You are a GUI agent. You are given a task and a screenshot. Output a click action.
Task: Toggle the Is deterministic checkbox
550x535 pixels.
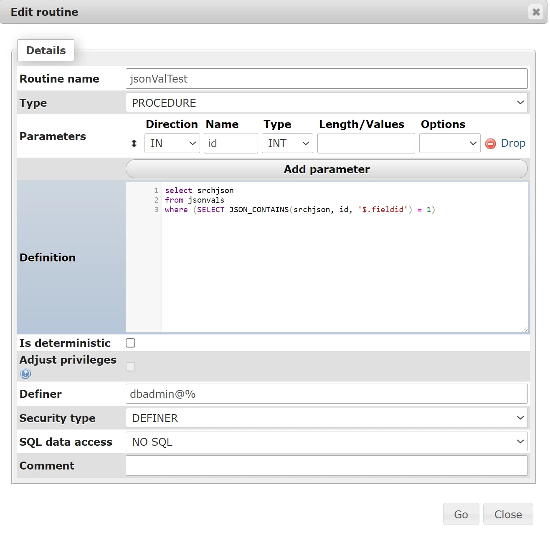point(130,343)
